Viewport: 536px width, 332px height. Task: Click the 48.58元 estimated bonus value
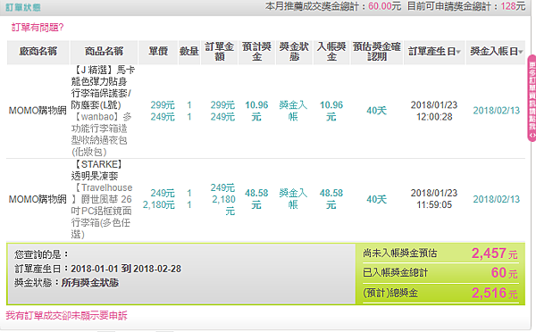click(256, 199)
